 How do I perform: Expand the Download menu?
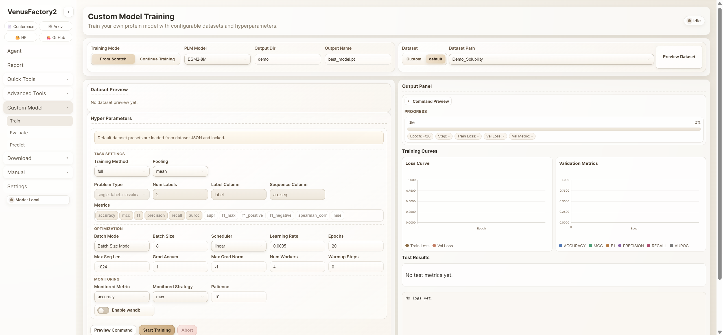coord(38,158)
